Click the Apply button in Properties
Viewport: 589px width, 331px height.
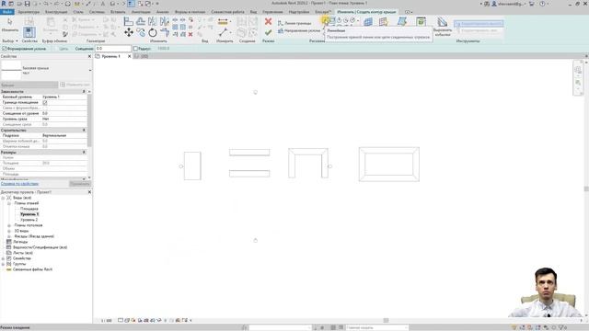point(80,184)
